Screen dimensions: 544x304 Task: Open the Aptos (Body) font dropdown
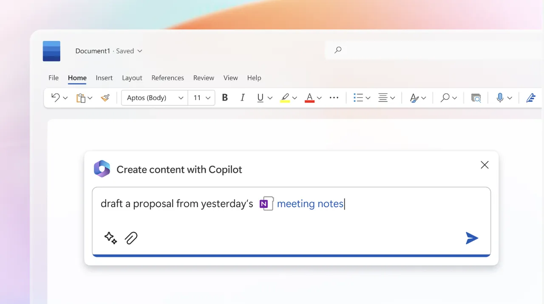154,98
